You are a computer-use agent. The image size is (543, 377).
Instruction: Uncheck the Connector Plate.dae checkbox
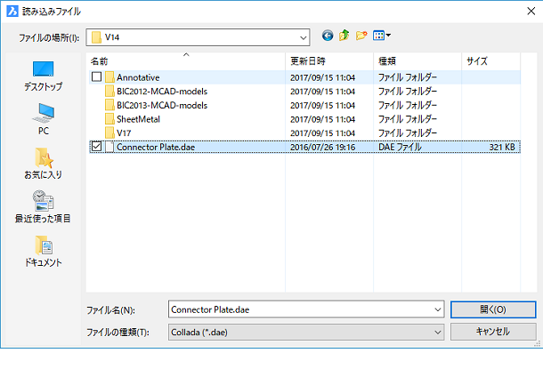click(x=97, y=147)
